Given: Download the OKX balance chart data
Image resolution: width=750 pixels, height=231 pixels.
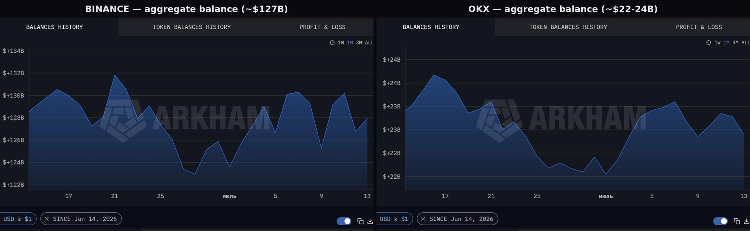Looking at the screenshot, I should pyautogui.click(x=746, y=221).
